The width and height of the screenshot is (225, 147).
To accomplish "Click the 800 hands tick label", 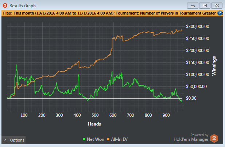I will pyautogui.click(x=148, y=115).
